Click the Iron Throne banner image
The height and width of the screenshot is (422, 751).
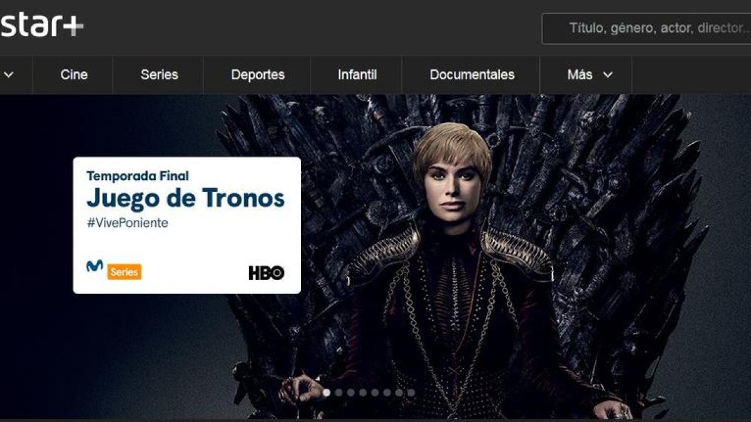463,256
